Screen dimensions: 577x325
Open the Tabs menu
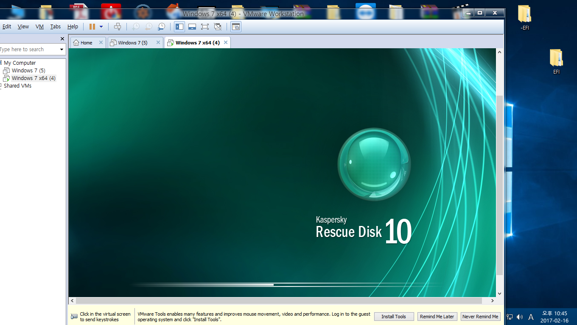pos(55,26)
